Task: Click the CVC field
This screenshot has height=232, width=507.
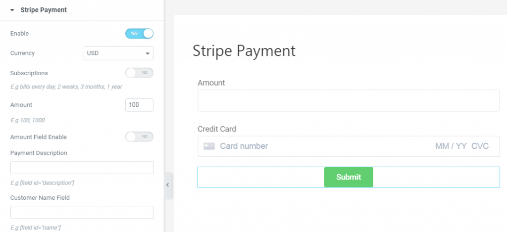Action: 480,146
